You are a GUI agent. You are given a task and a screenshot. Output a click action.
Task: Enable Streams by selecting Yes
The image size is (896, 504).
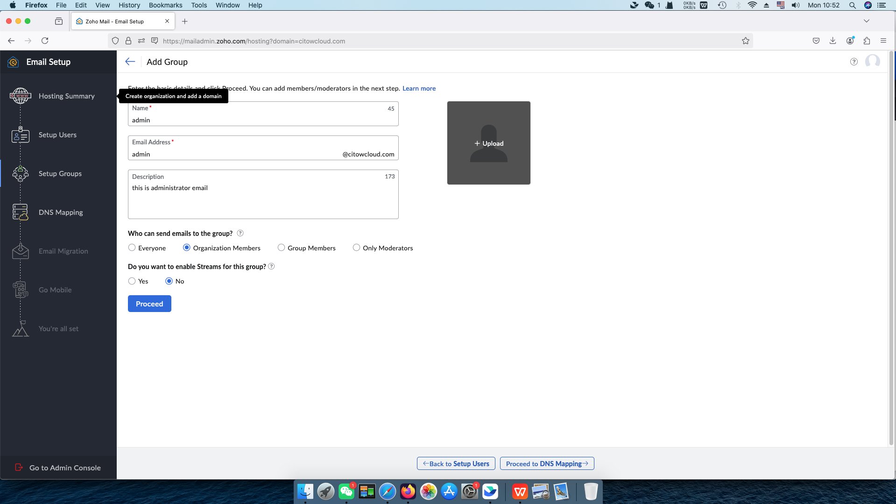click(x=132, y=281)
